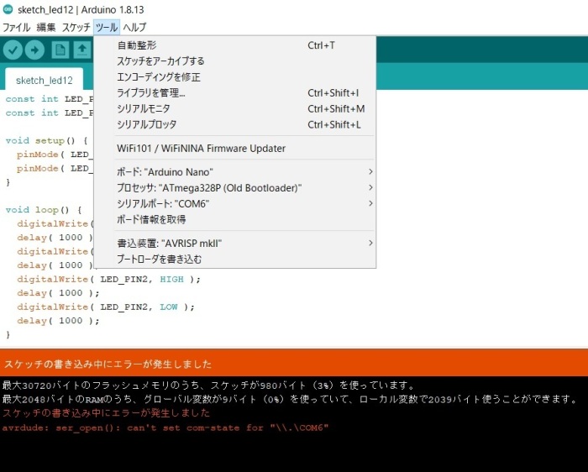Select エンコーディングを修正 menu entry
The width and height of the screenshot is (588, 472).
point(235,77)
